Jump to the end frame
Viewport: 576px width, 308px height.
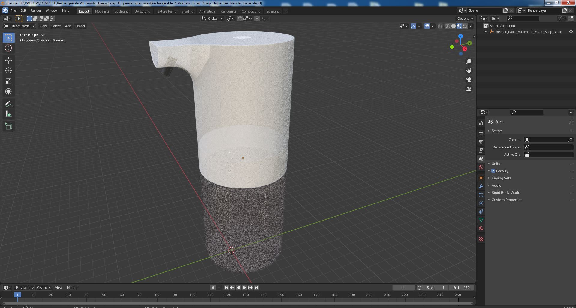click(x=256, y=288)
